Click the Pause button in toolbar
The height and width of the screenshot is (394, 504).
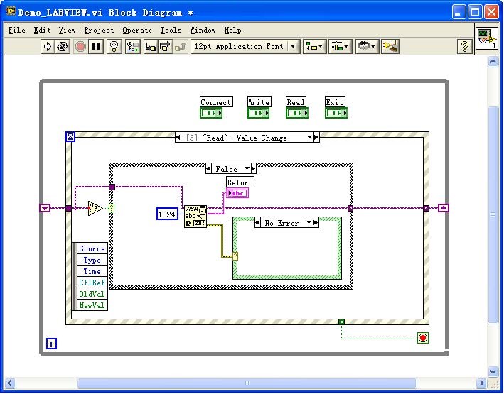tap(96, 47)
